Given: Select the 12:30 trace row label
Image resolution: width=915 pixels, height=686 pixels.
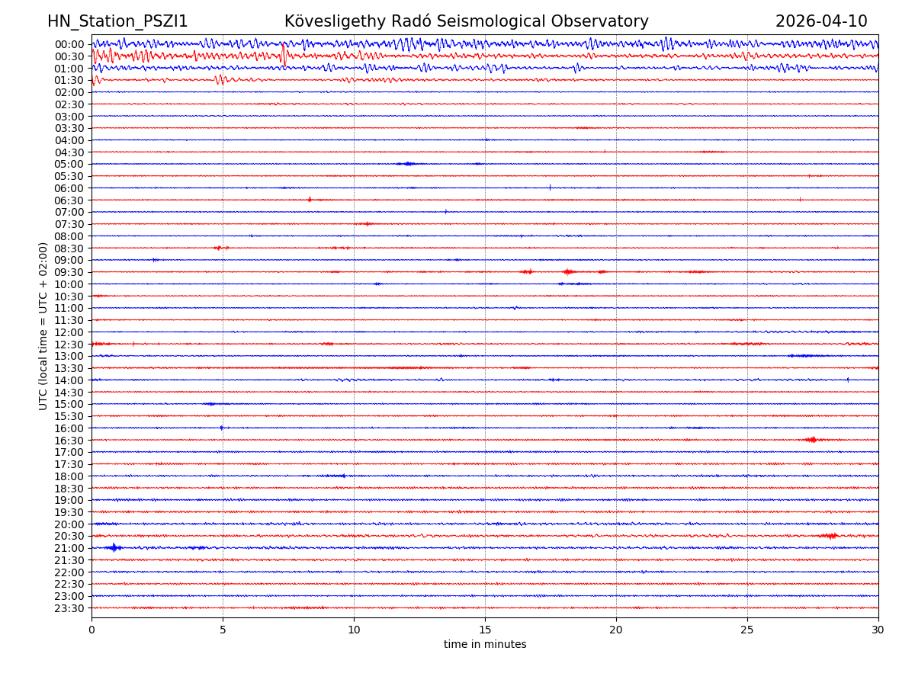Looking at the screenshot, I should click(x=69, y=345).
